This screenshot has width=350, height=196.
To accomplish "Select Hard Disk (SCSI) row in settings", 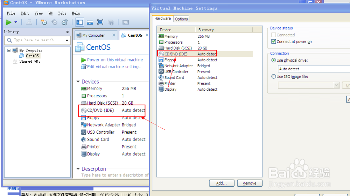I will click(x=205, y=48).
